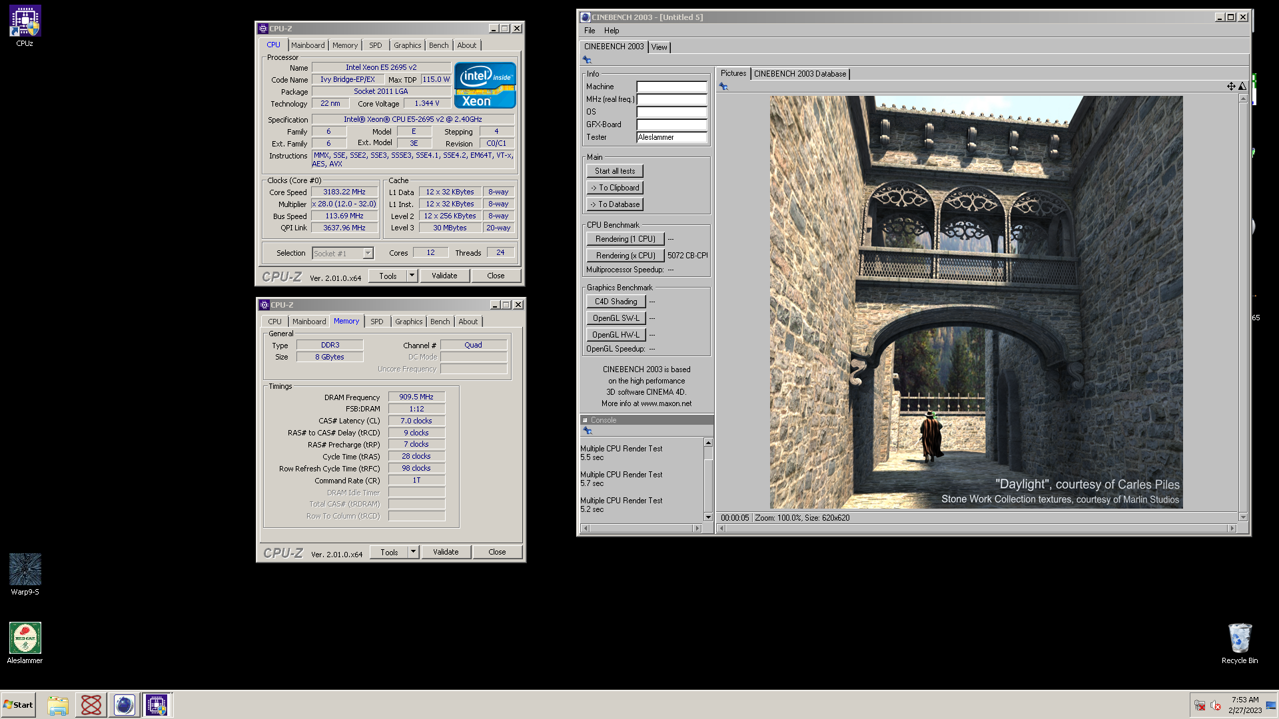Click the Console scrollbar down arrow
Image resolution: width=1279 pixels, height=719 pixels.
708,517
